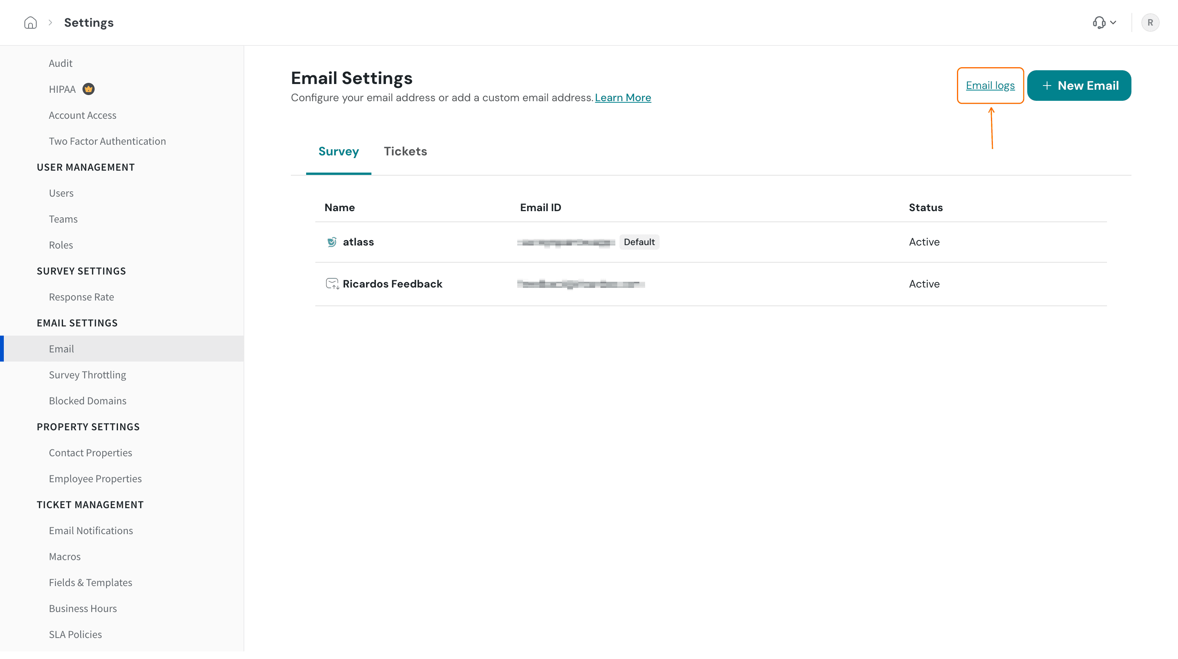1178x659 pixels.
Task: Select Account Access in sidebar
Action: point(82,115)
